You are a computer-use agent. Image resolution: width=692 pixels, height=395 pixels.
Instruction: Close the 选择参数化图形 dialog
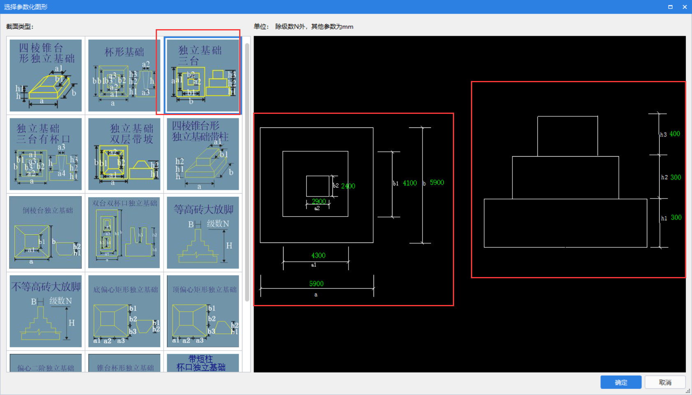coord(685,7)
